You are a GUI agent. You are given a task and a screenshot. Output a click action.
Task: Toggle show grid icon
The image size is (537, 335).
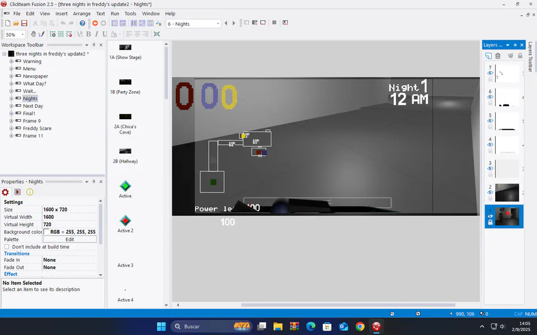pos(61,34)
